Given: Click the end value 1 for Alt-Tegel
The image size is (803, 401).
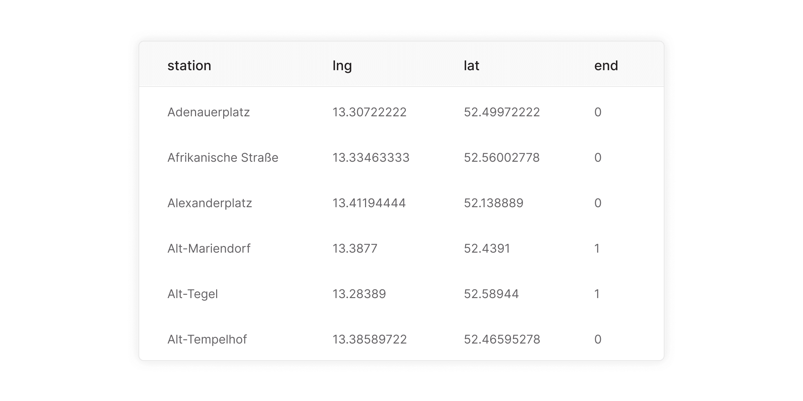Looking at the screenshot, I should point(598,294).
